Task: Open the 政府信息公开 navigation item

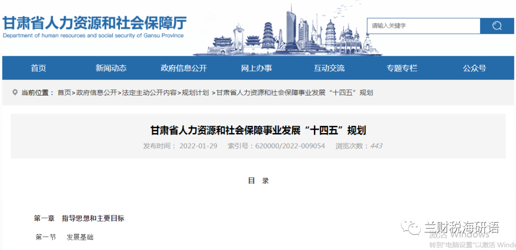Action: [x=183, y=68]
